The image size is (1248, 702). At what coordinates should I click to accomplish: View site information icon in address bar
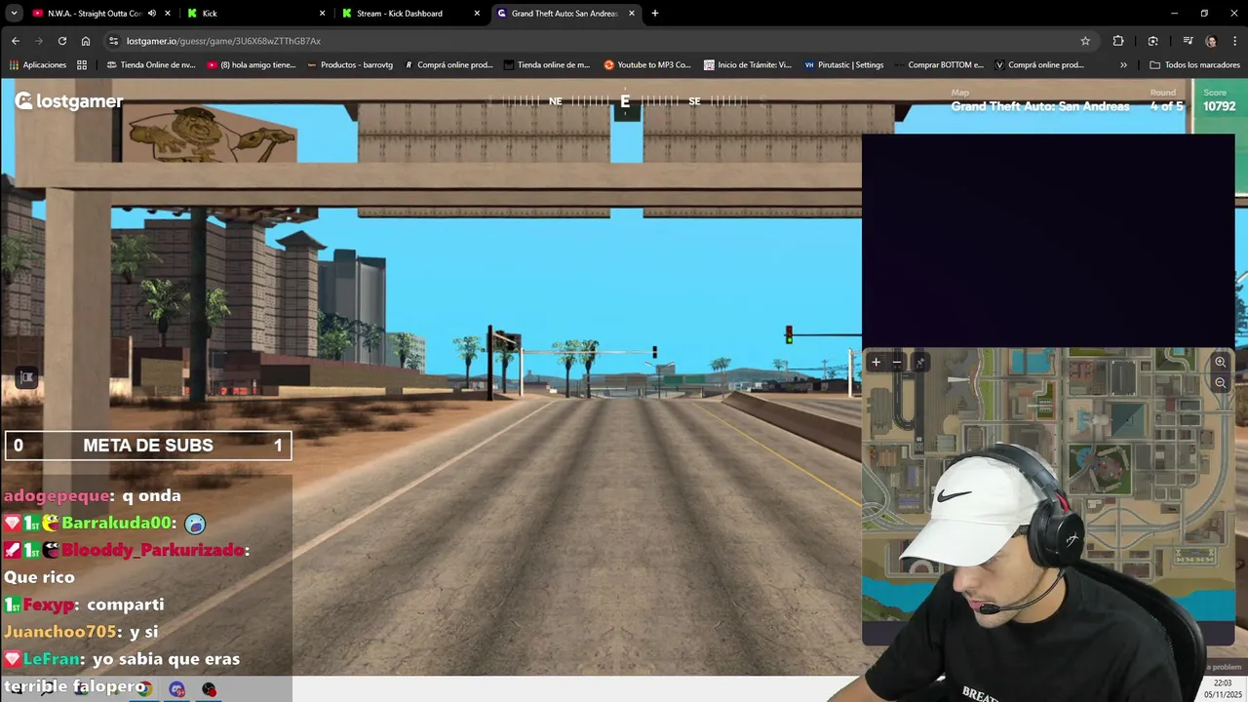point(114,41)
